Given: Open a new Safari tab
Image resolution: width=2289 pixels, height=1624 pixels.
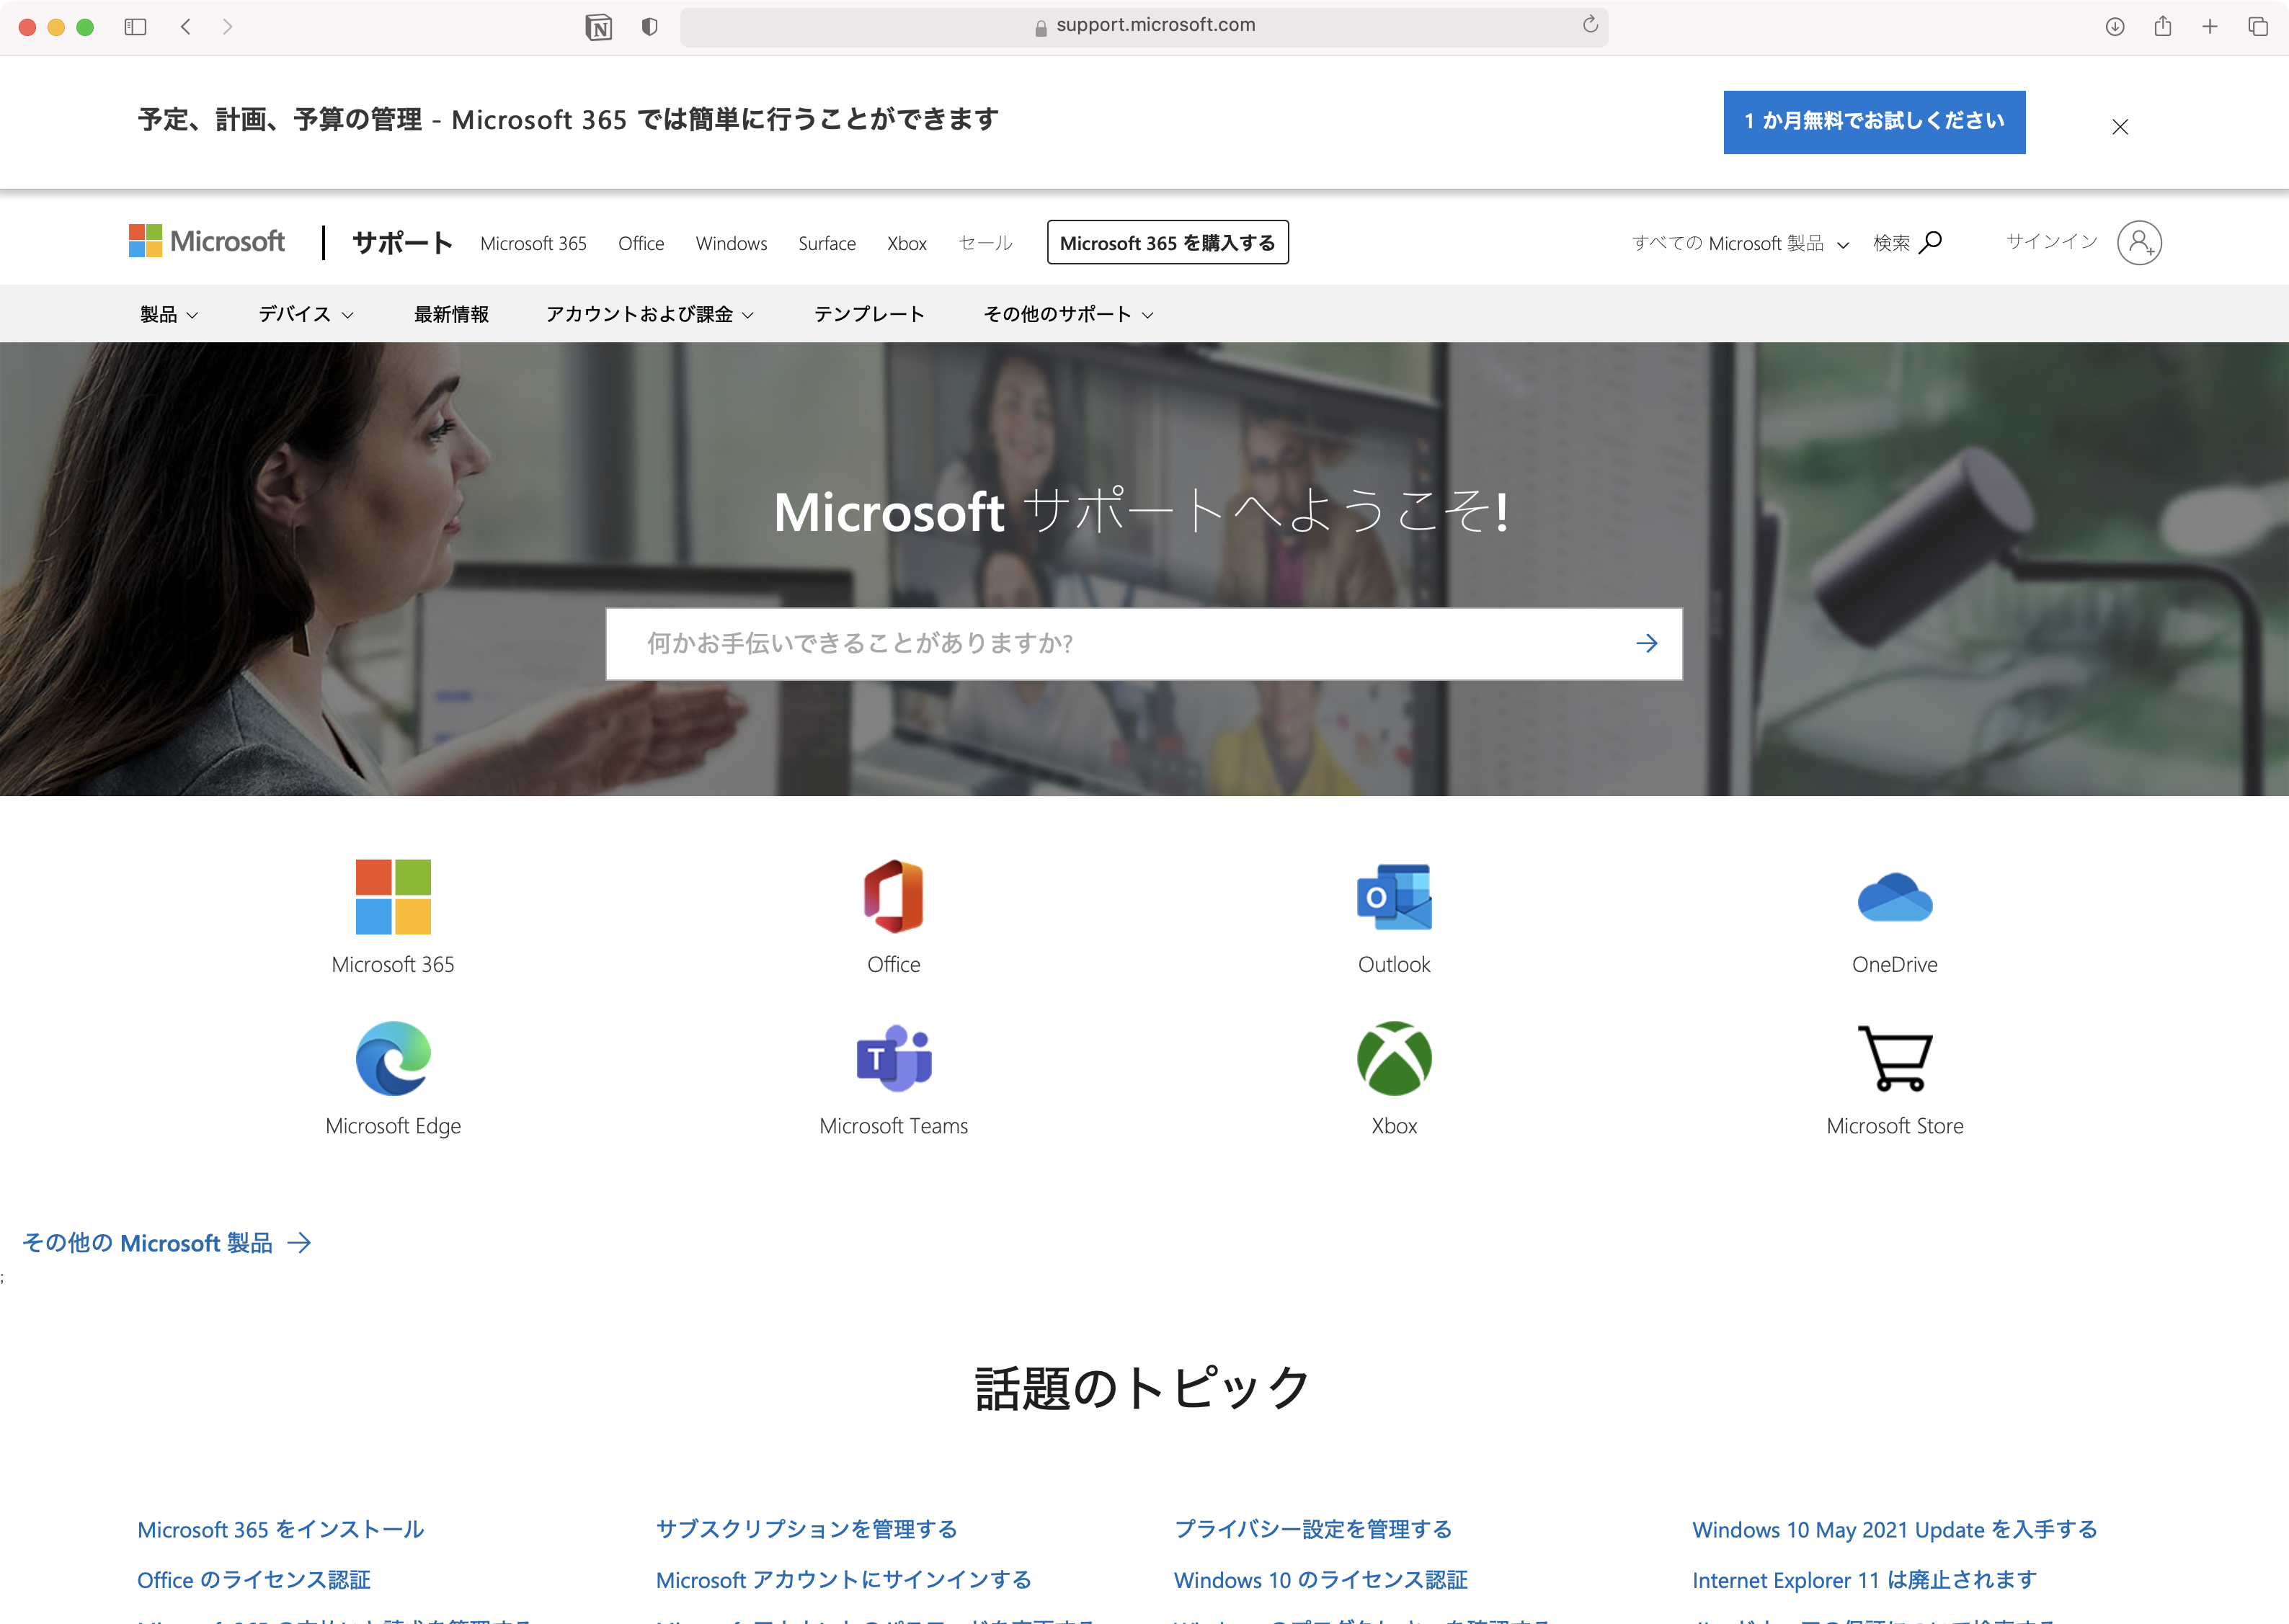Looking at the screenshot, I should point(2210,27).
